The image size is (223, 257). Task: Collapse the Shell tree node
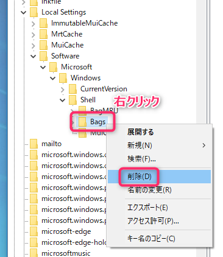63,100
